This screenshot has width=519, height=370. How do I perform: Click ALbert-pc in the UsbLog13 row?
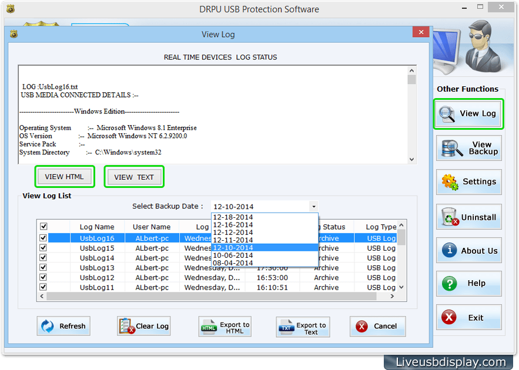tap(152, 268)
